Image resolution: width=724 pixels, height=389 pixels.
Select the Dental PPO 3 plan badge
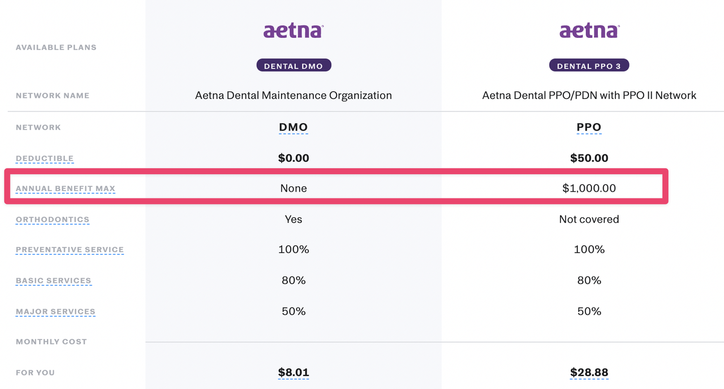[589, 66]
